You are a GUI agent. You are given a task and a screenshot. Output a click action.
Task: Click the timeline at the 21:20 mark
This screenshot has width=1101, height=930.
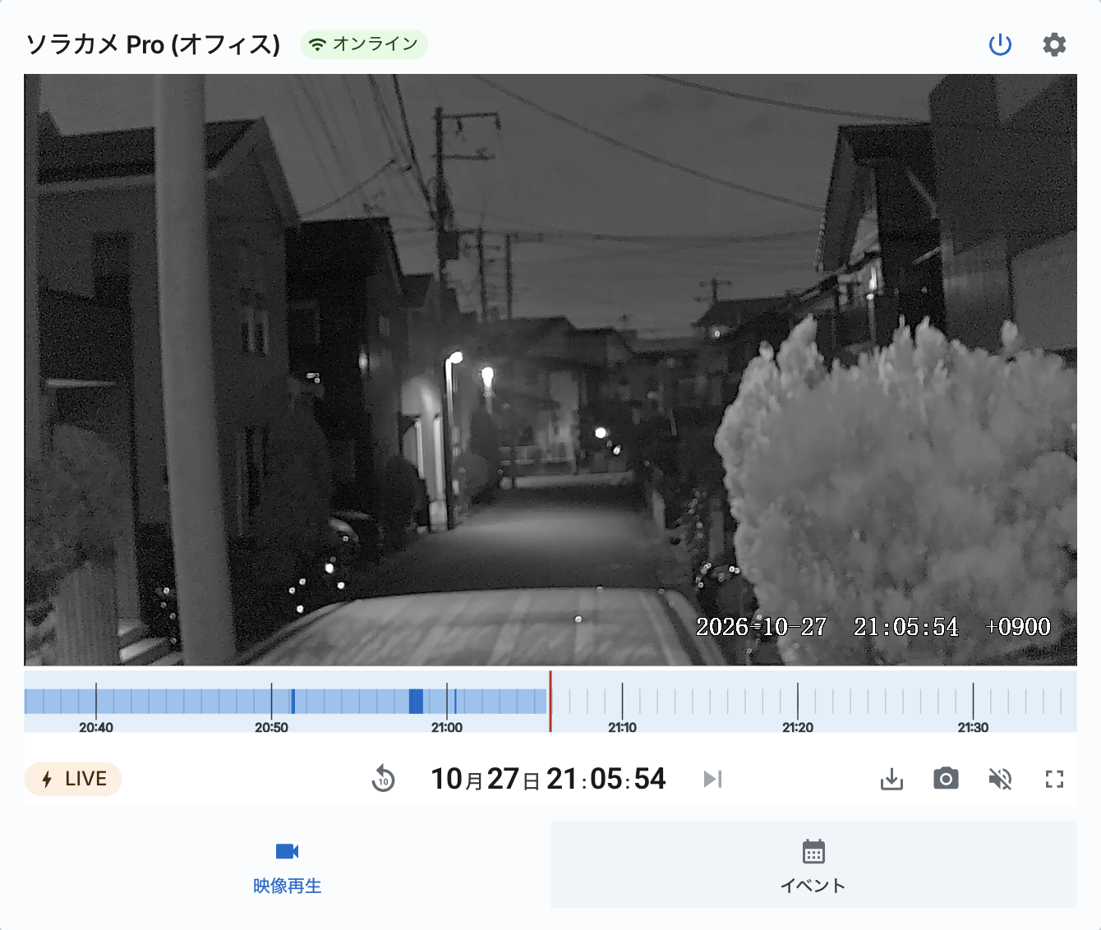[798, 702]
